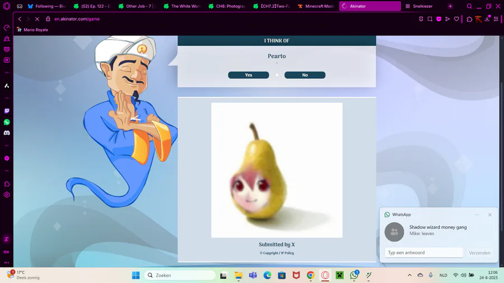Screen dimensions: 504x283
Task: Click the Yes button for Pearto
Action: [249, 75]
